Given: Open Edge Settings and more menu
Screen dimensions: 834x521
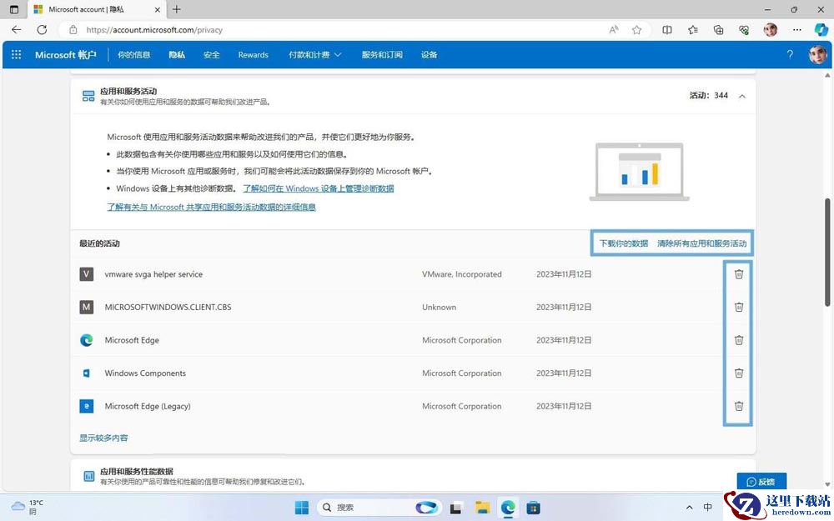Looking at the screenshot, I should (x=796, y=30).
